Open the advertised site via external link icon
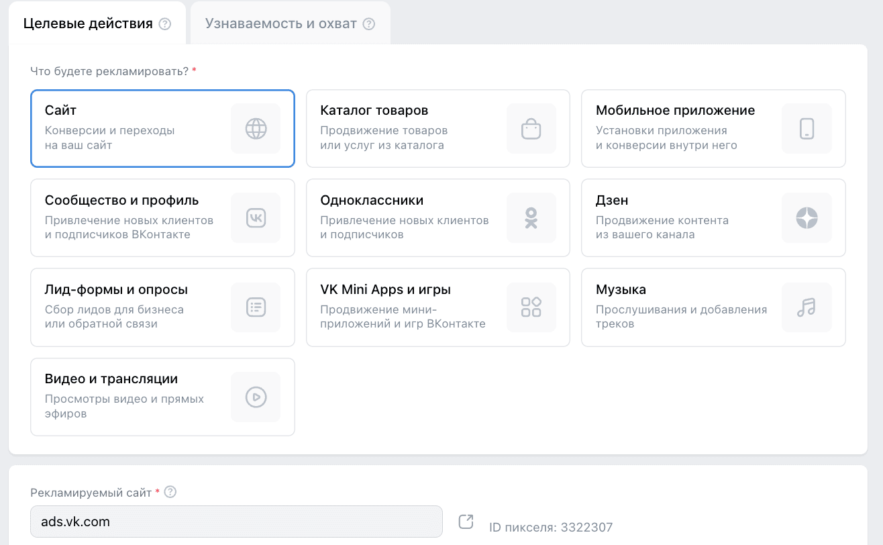The image size is (883, 545). [x=466, y=522]
